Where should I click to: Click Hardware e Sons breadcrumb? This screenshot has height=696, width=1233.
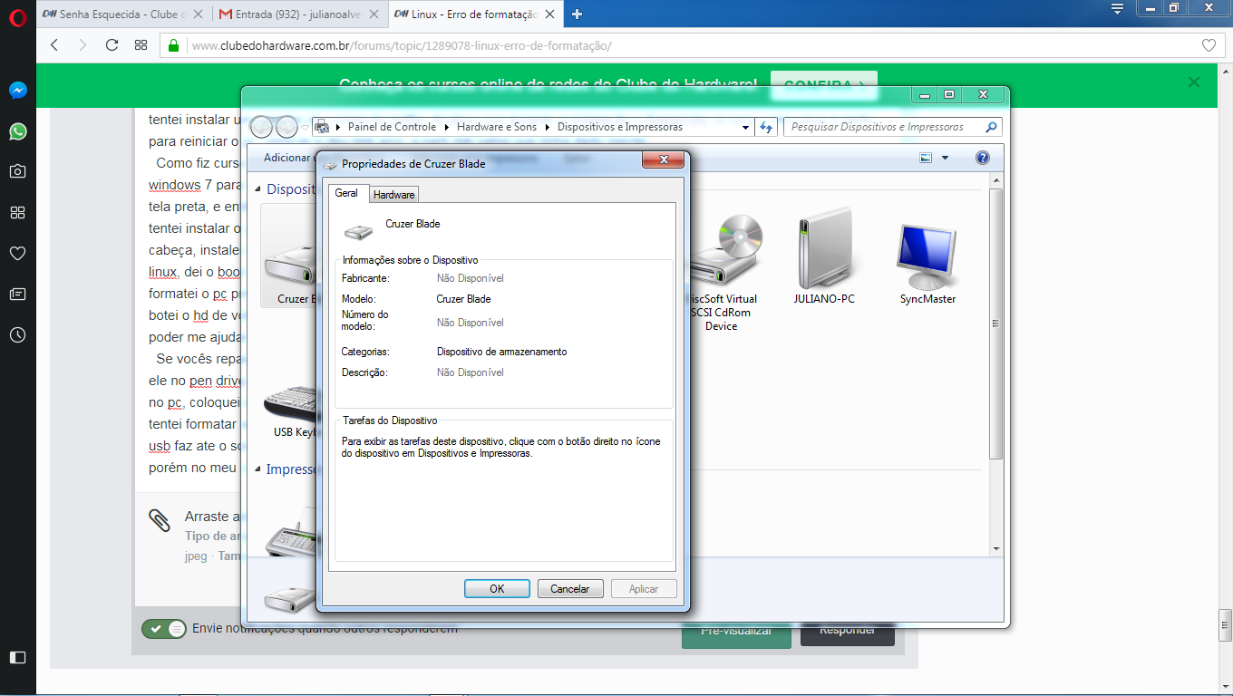(497, 127)
